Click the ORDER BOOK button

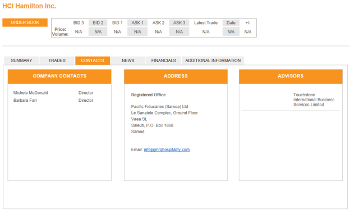tap(25, 22)
